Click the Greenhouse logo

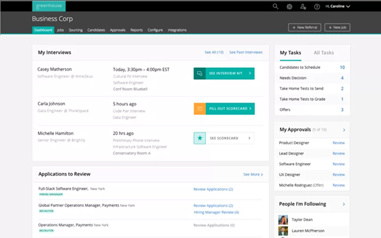49,6
